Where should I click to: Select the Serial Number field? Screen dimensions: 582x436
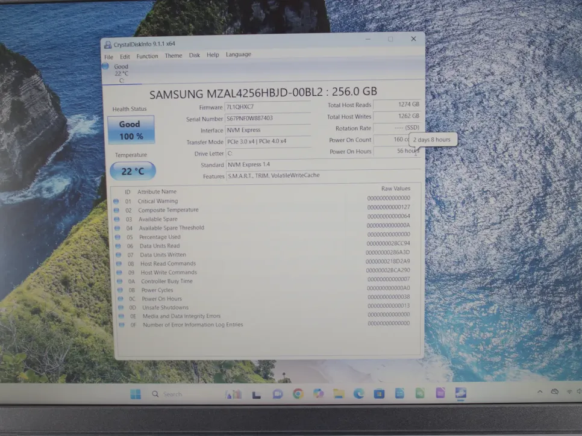coord(268,119)
